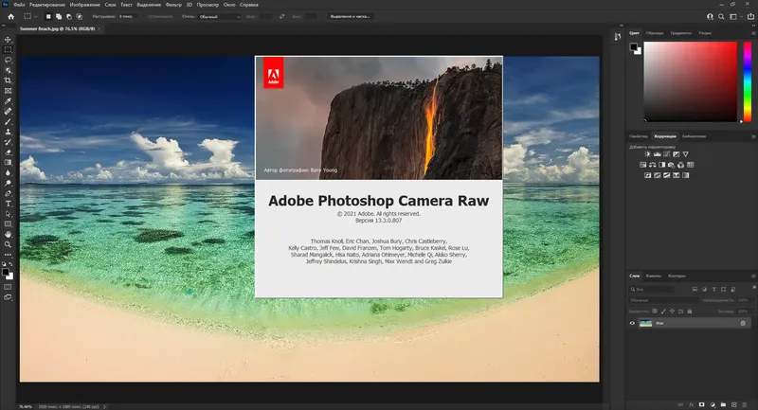
Task: Open the layer blending mode dropdown
Action: [663, 299]
